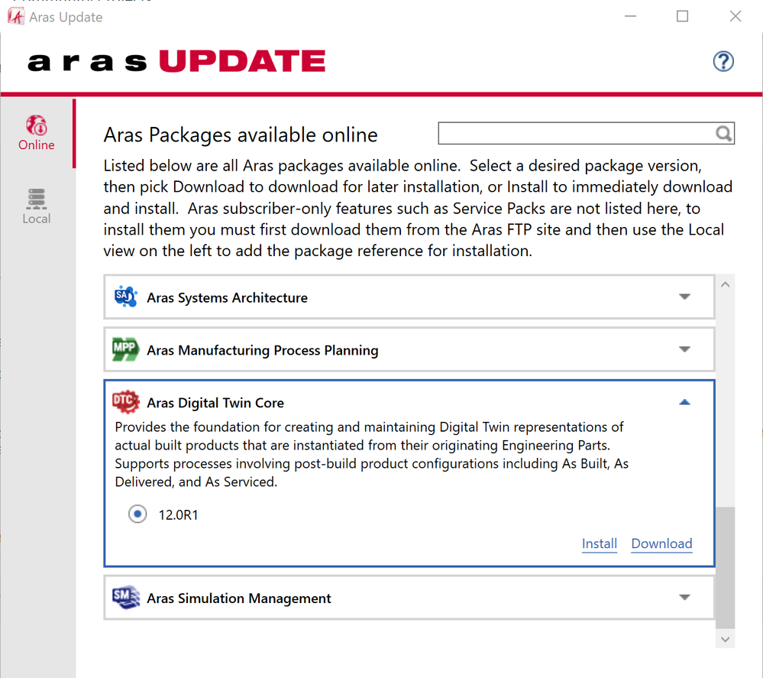Image resolution: width=763 pixels, height=678 pixels.
Task: Open the help question mark icon
Action: coord(723,61)
